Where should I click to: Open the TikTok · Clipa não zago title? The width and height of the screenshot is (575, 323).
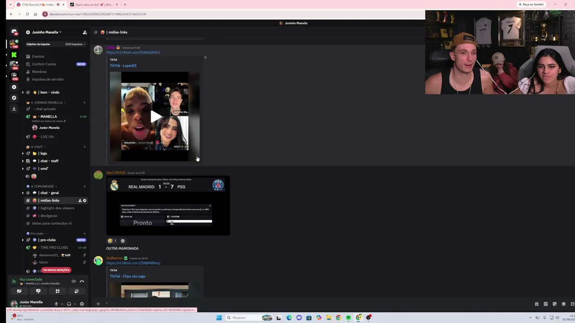pyautogui.click(x=128, y=276)
